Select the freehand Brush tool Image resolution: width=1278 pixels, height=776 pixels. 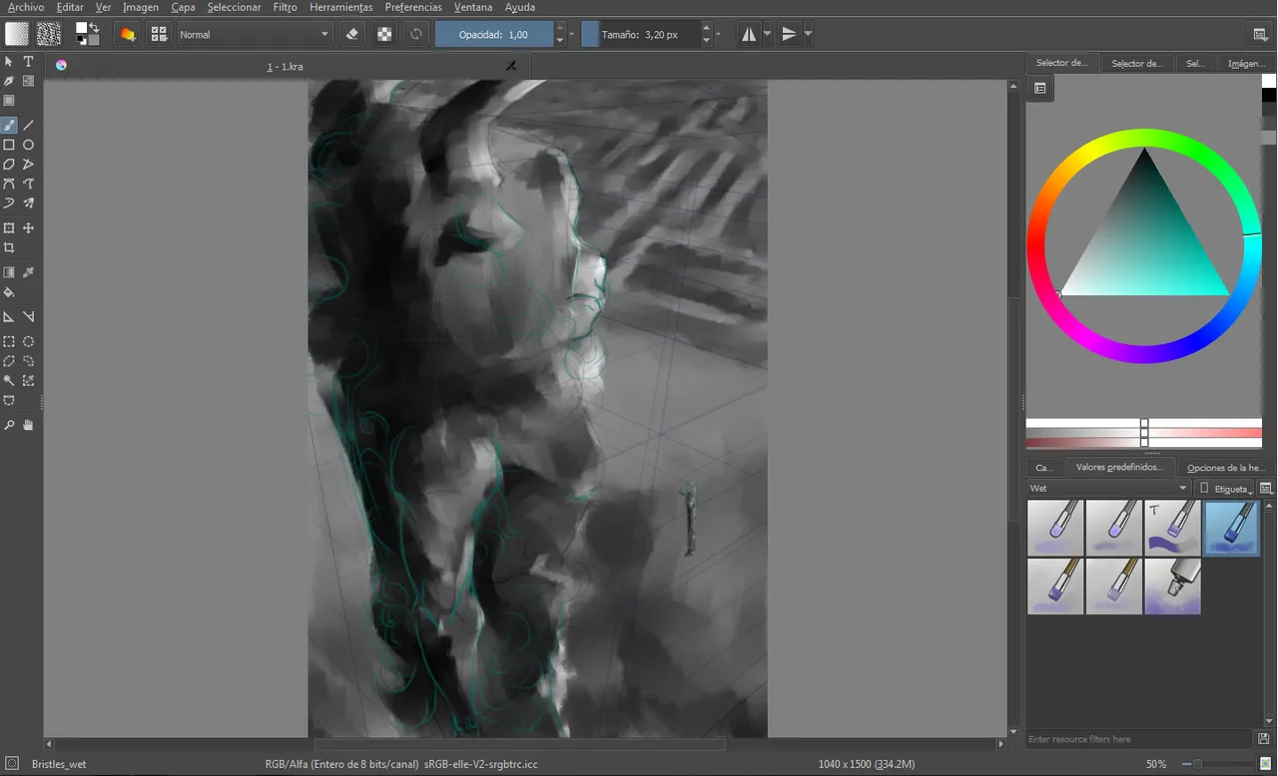point(9,126)
